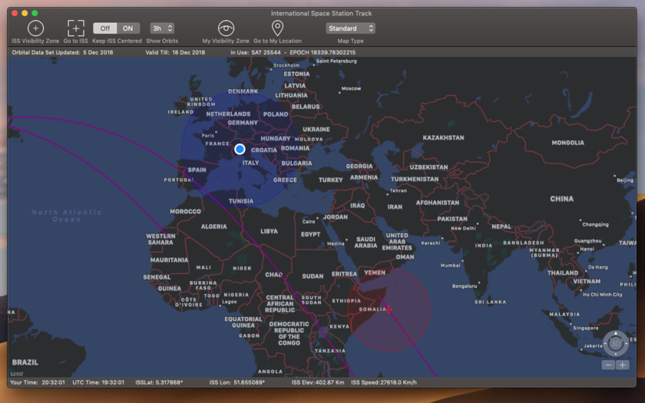Screen dimensions: 645x403
Task: Click the 3D compass control on map
Action: (615, 343)
